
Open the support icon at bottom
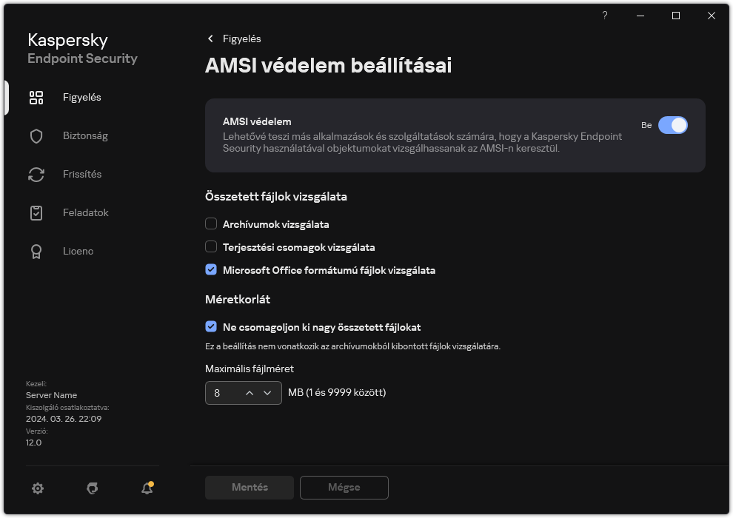click(x=92, y=488)
